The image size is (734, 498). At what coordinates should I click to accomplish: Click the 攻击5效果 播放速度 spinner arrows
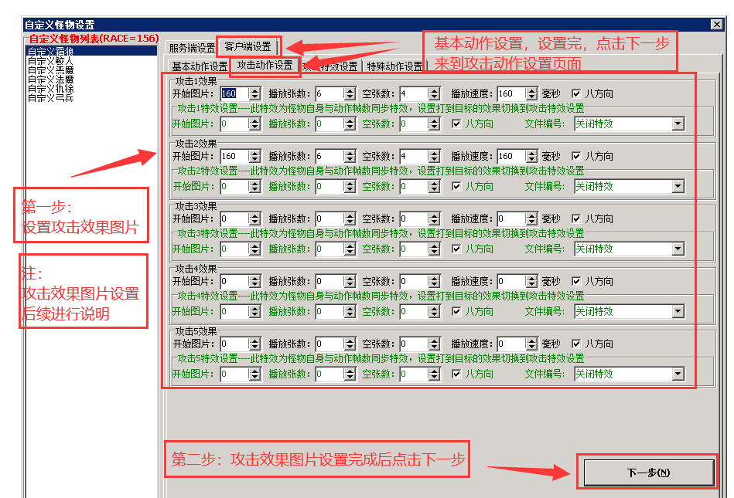tap(531, 344)
